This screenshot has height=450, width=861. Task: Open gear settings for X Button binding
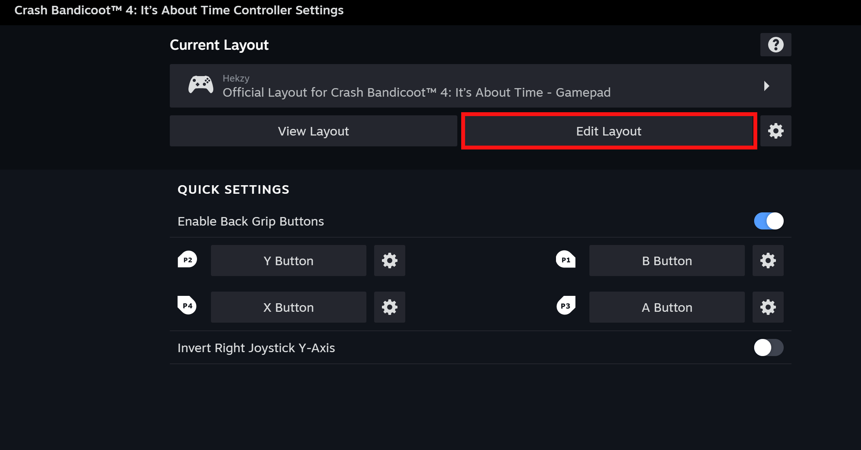(x=389, y=307)
